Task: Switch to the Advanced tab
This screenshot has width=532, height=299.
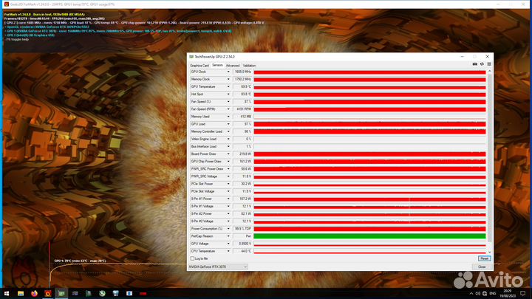Action: point(233,66)
